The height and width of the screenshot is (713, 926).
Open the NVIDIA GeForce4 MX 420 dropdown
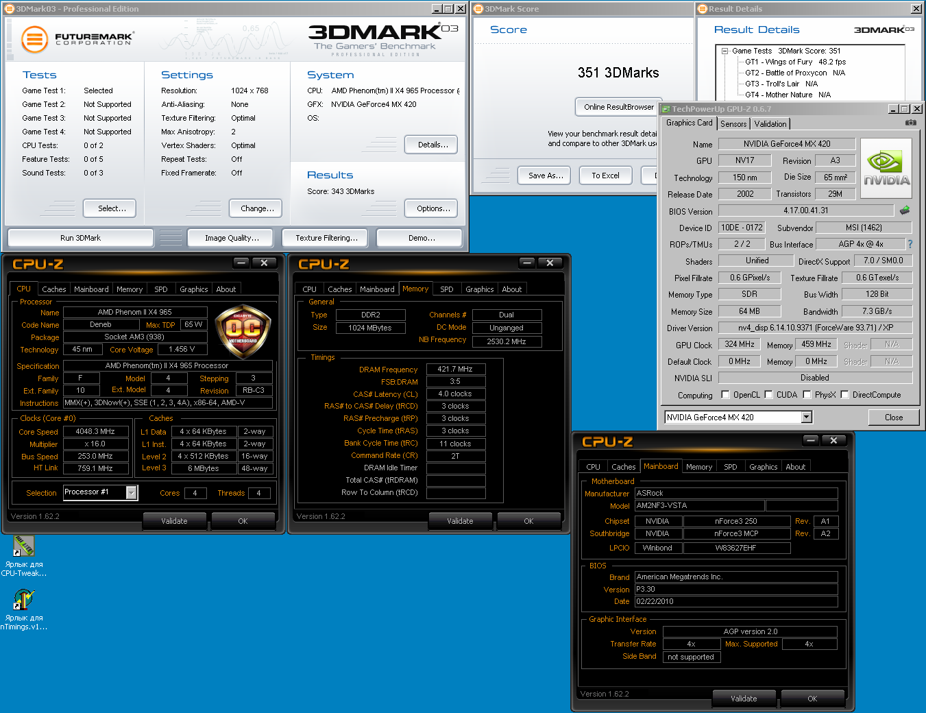[806, 417]
